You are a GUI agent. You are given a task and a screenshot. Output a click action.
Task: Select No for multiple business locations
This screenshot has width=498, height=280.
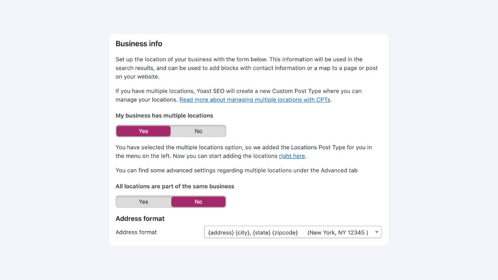coord(198,131)
